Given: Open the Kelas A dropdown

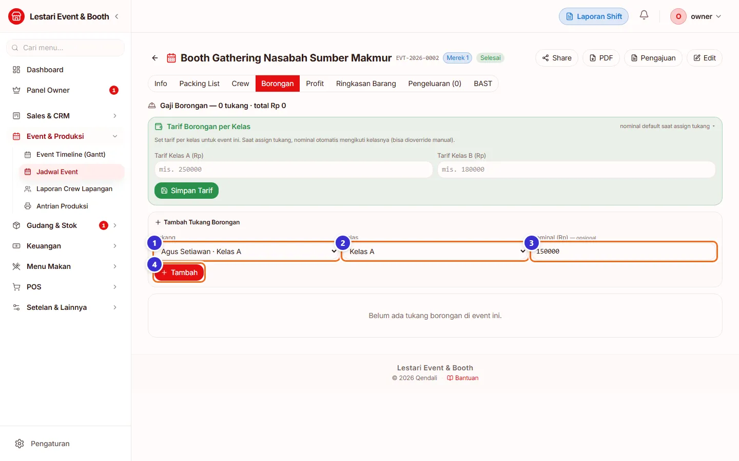Looking at the screenshot, I should coord(435,252).
